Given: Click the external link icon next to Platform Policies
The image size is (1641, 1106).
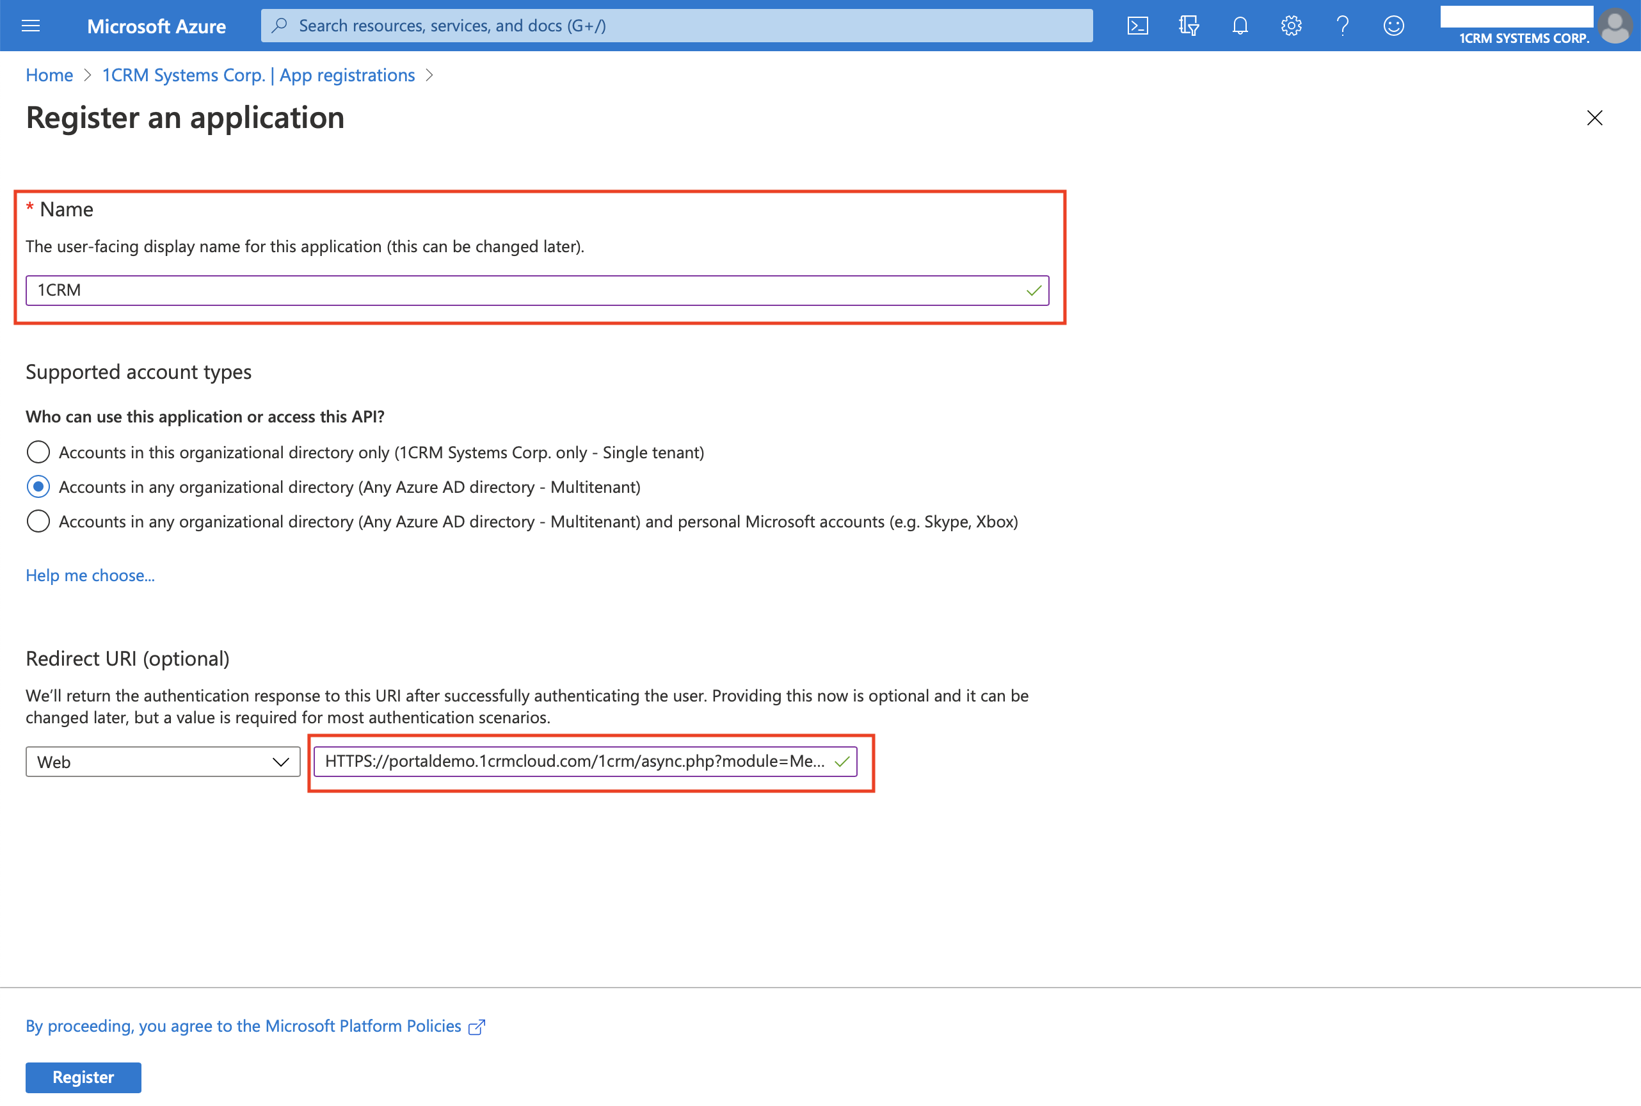Looking at the screenshot, I should pos(477,1027).
